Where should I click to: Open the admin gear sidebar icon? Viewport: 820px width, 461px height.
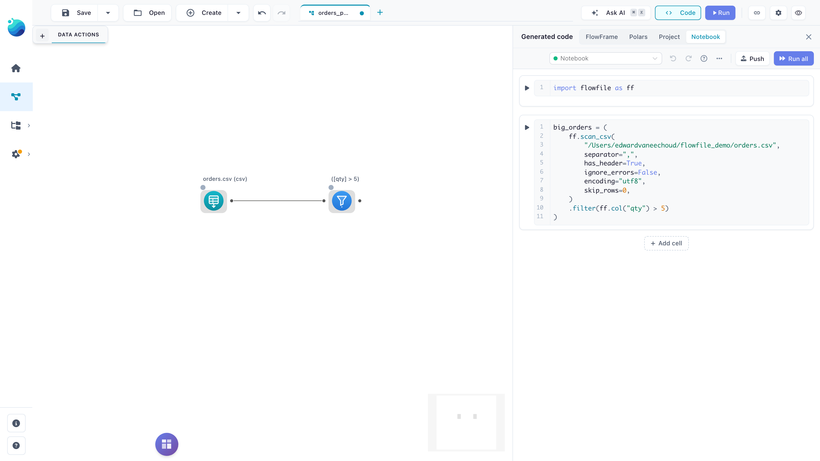coord(16,154)
